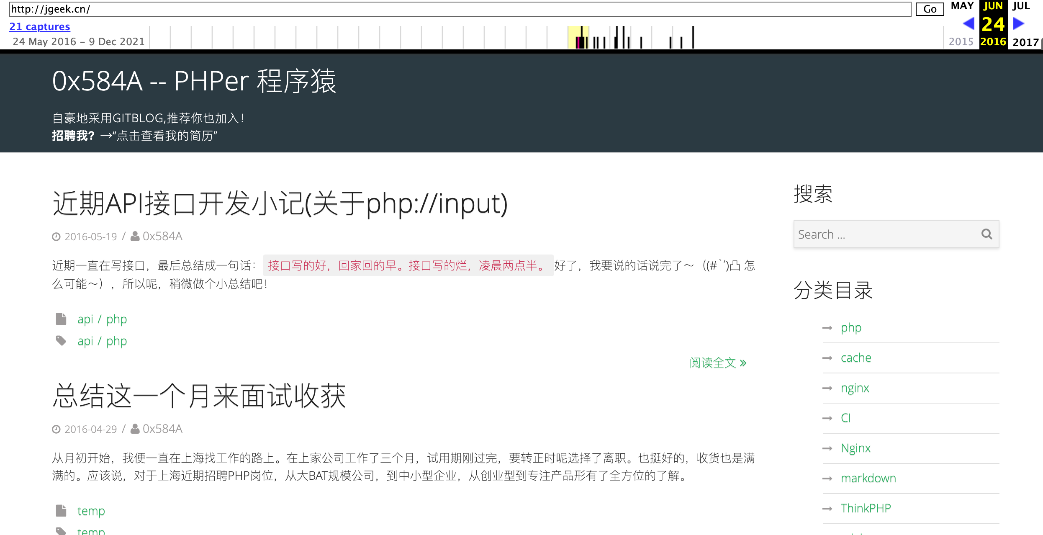Click the arrow icon beside cache category
The height and width of the screenshot is (535, 1043).
pos(827,358)
